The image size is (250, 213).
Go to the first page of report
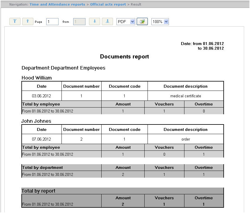[x=15, y=22]
